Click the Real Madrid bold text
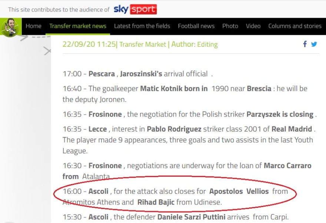Image resolution: width=326 pixels, height=223 pixels. (x=292, y=129)
